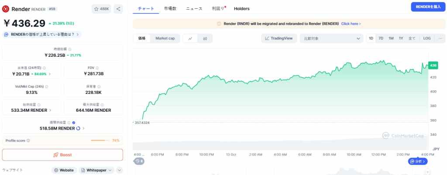Select the Market cap chart toggle
The image size is (447, 175).
pyautogui.click(x=165, y=38)
